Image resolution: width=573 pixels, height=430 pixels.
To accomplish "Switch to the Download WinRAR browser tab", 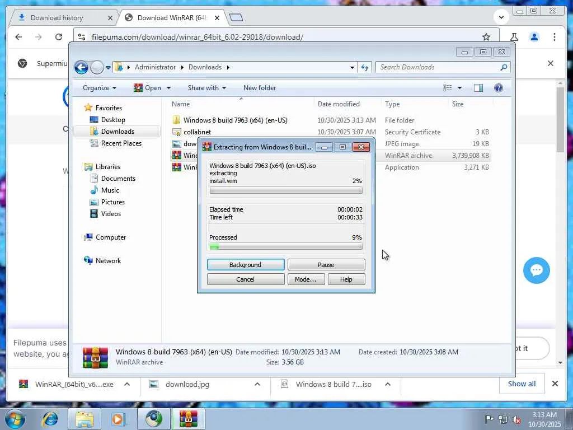I will [171, 17].
